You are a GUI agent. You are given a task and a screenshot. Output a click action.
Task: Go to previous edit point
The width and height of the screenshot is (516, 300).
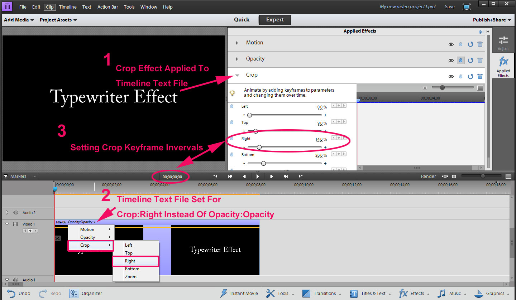(x=230, y=176)
